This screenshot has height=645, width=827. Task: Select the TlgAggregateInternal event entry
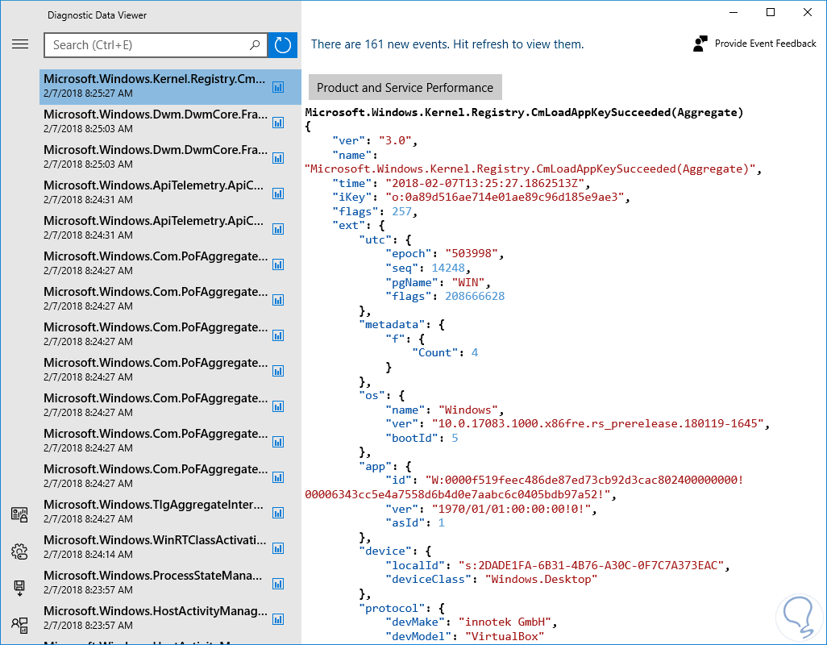pos(155,512)
